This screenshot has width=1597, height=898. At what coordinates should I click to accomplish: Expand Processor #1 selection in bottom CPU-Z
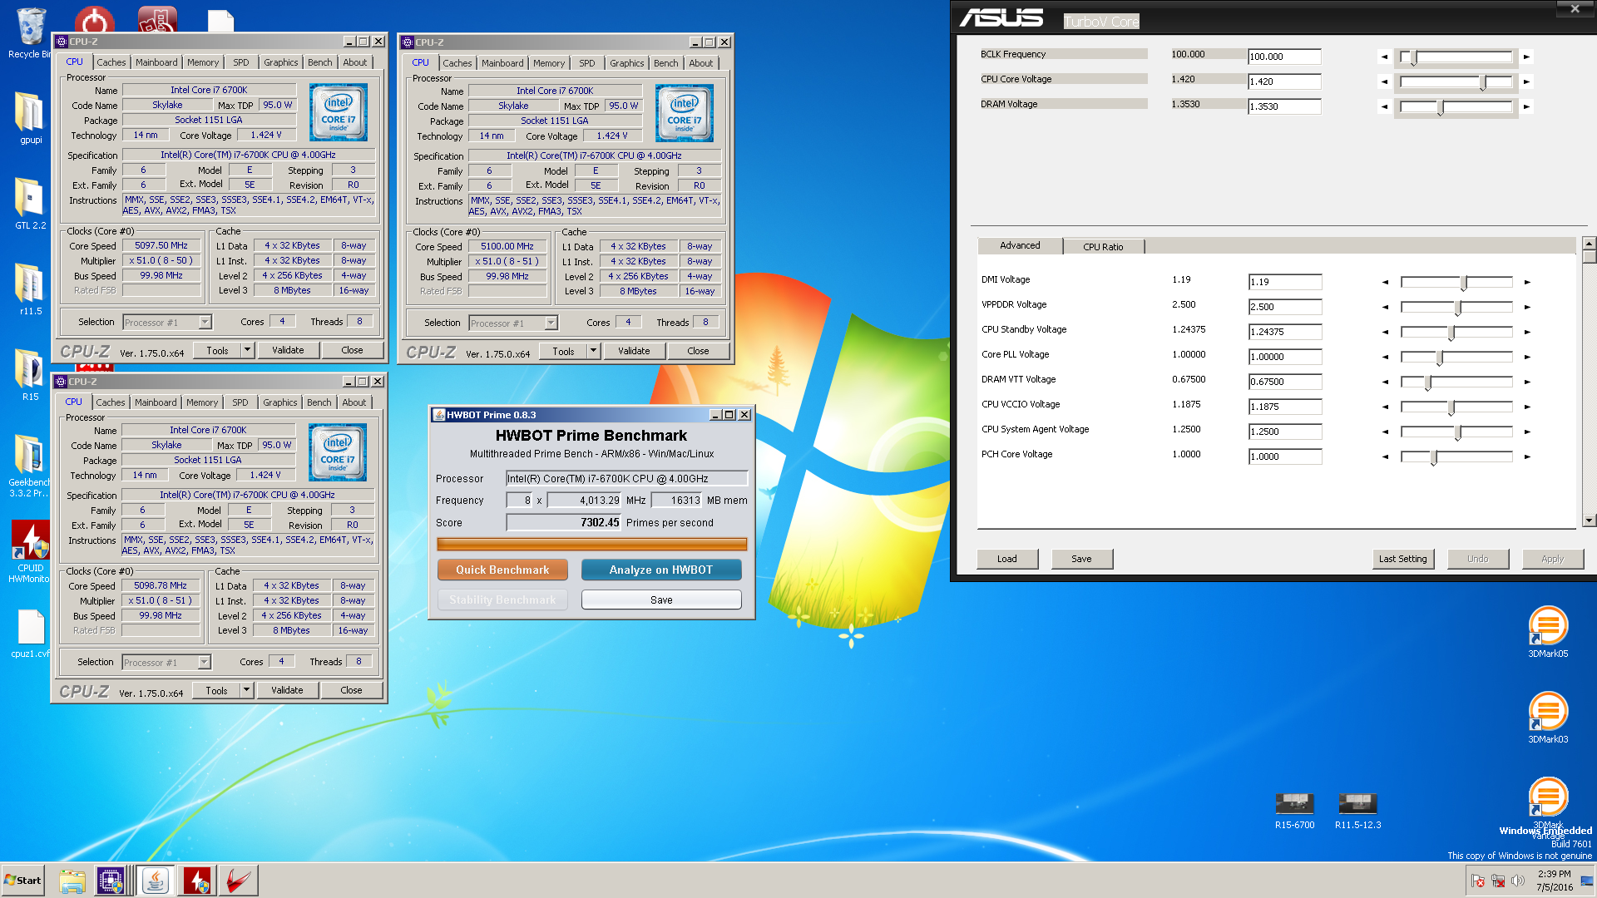[204, 663]
